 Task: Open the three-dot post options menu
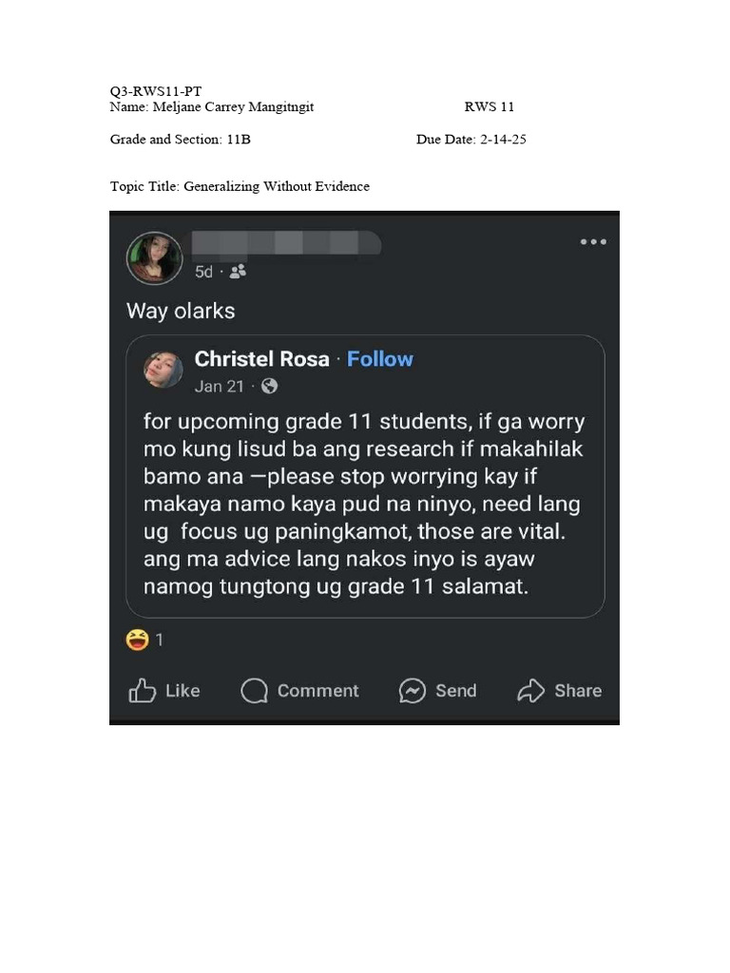(593, 242)
